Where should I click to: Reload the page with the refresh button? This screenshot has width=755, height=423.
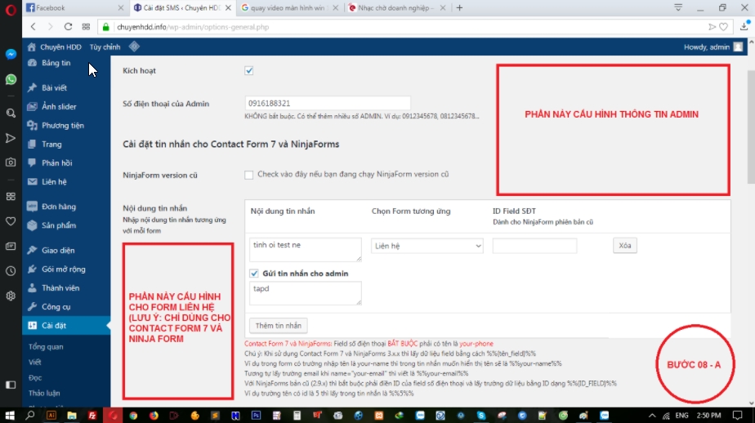pos(68,27)
